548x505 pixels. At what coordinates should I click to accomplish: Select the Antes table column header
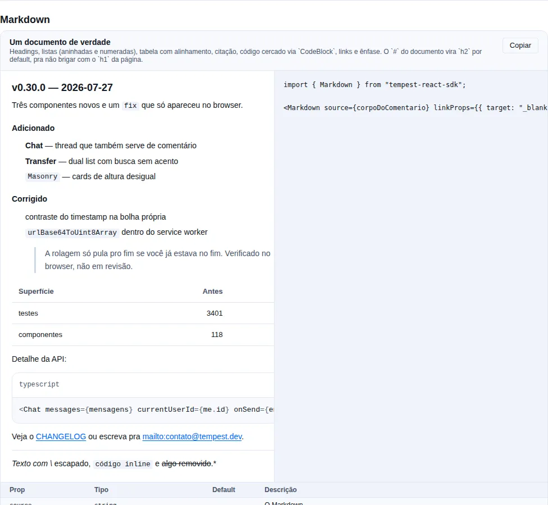212,292
